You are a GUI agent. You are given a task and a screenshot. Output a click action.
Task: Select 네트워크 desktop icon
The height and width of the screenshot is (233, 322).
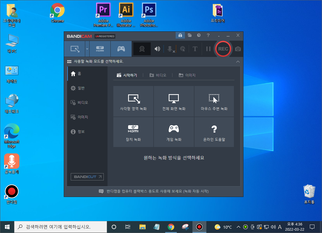click(12, 103)
